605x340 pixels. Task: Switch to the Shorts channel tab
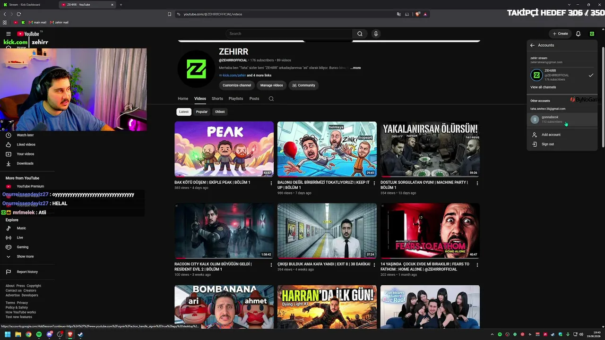[217, 99]
